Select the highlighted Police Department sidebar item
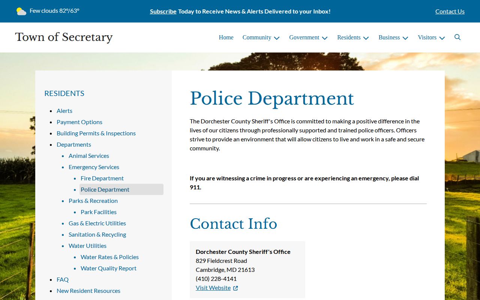The height and width of the screenshot is (300, 480). (121, 189)
